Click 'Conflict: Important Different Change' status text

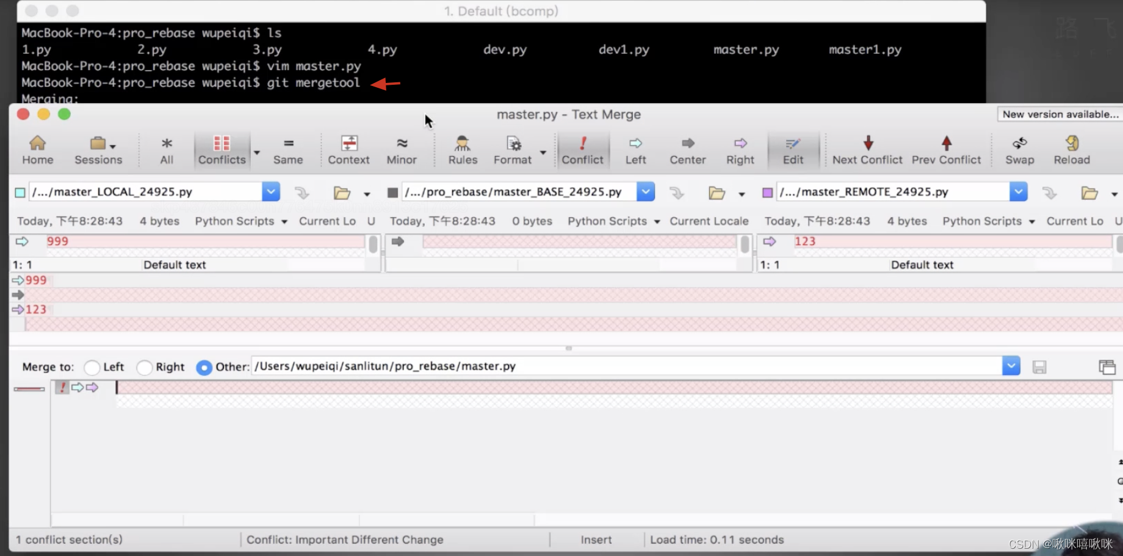pyautogui.click(x=345, y=540)
